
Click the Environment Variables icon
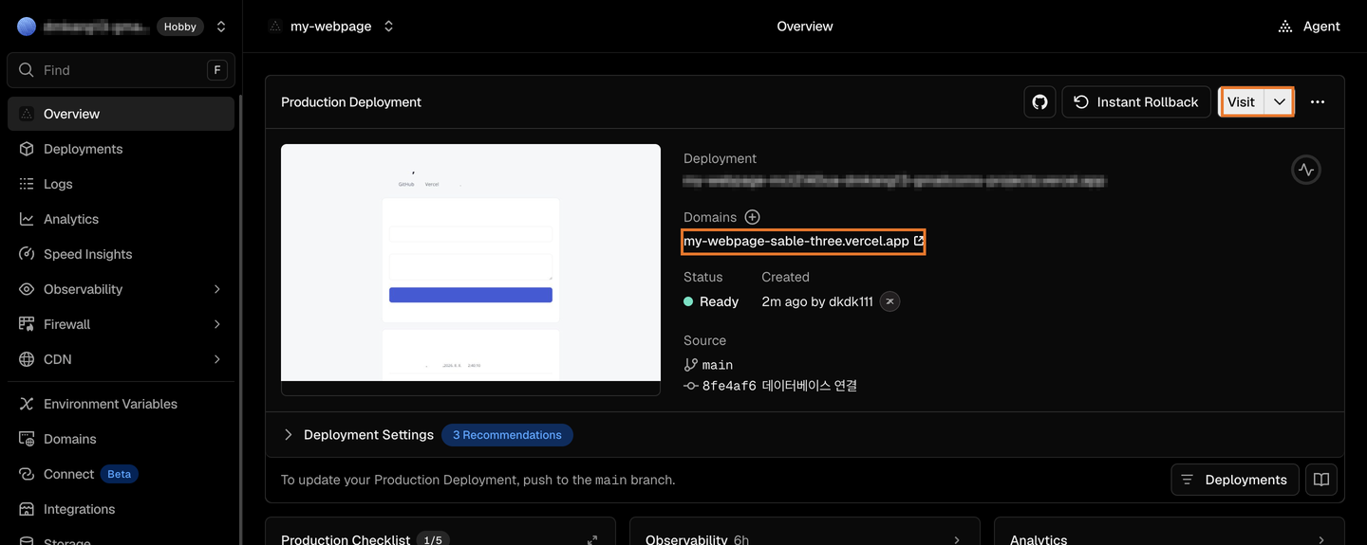click(27, 404)
